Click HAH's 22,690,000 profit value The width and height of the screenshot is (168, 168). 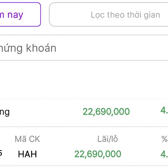(98, 154)
